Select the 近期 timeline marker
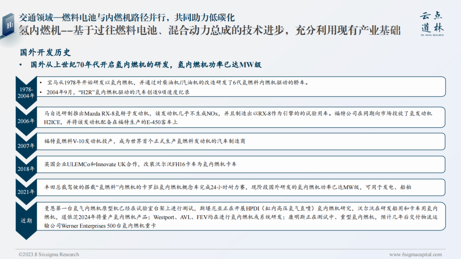461x259 pixels. (26, 221)
